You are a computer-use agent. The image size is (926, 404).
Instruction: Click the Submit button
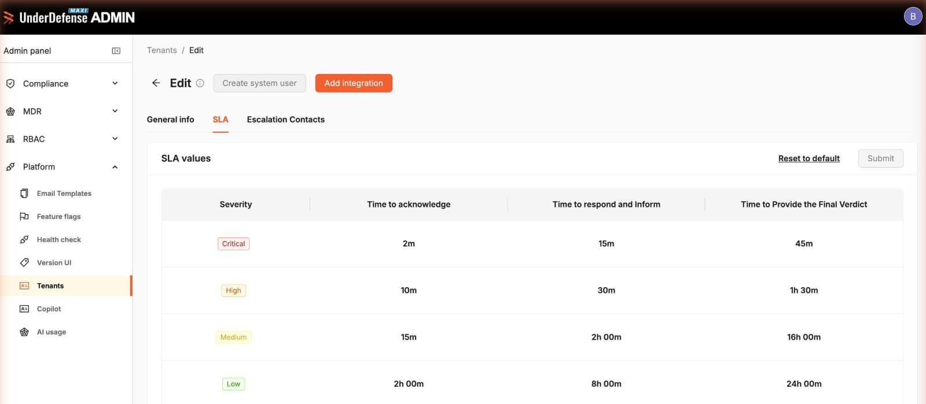[x=880, y=158]
